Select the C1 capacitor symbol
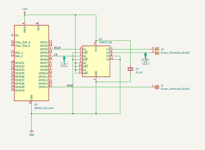 [130, 69]
